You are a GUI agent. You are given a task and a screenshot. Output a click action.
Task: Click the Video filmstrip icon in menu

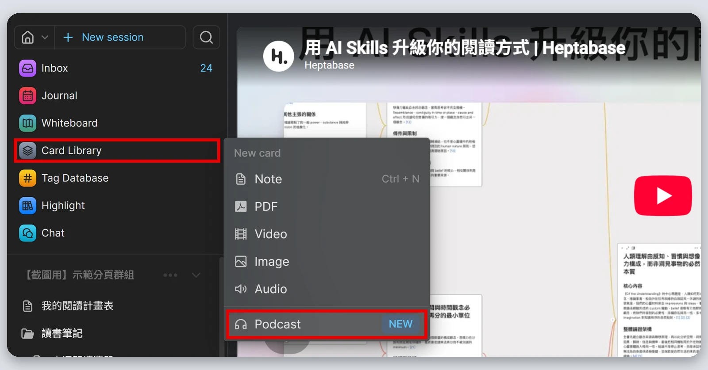(x=241, y=234)
